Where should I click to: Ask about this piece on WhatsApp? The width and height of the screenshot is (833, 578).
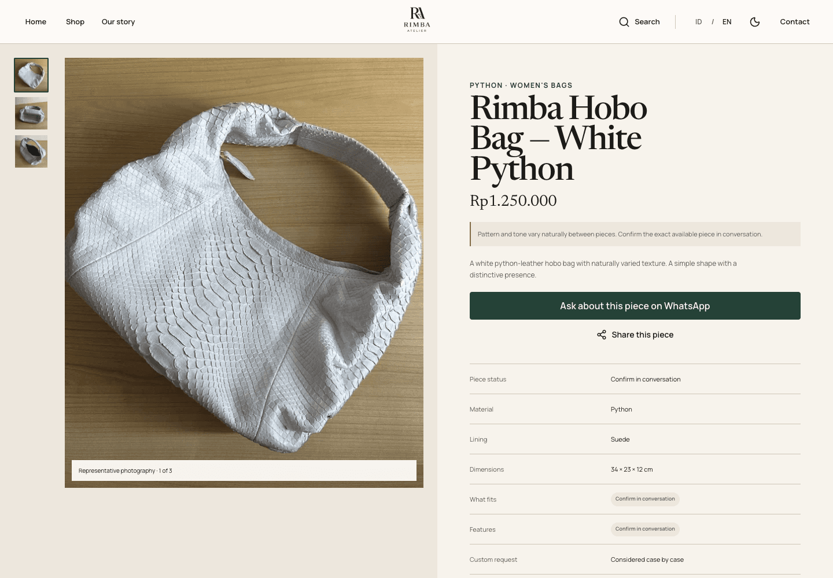(x=635, y=306)
